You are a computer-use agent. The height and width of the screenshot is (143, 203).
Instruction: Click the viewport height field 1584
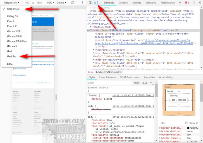pos(39,3)
